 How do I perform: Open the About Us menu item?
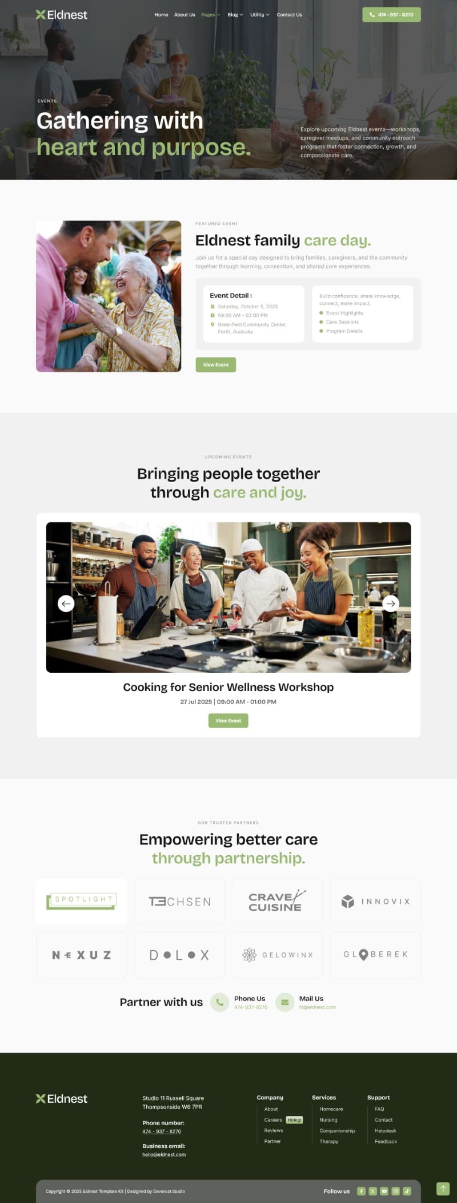pyautogui.click(x=185, y=15)
